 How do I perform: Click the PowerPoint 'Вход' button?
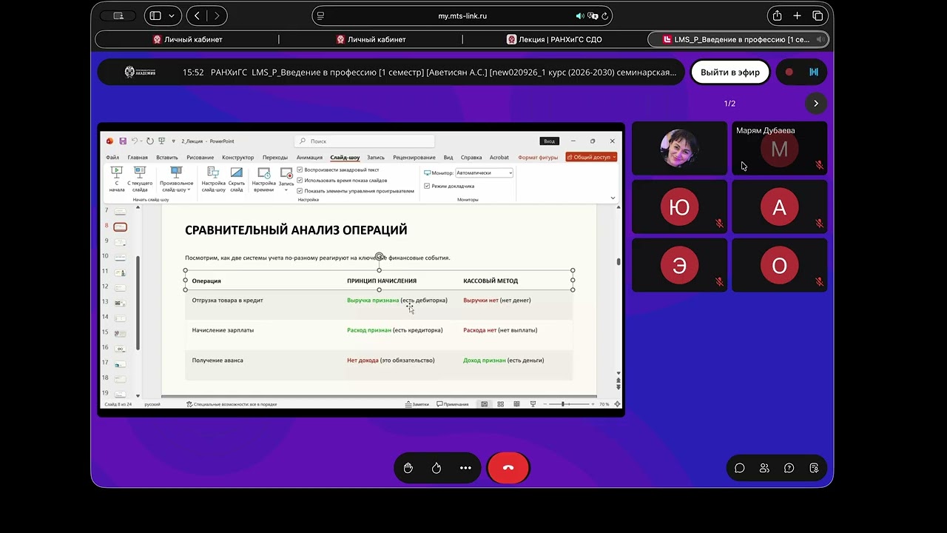pos(549,141)
